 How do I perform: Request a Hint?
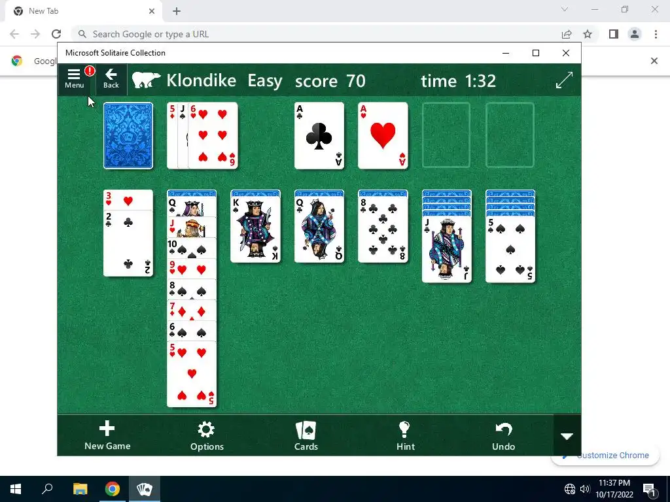[405, 435]
